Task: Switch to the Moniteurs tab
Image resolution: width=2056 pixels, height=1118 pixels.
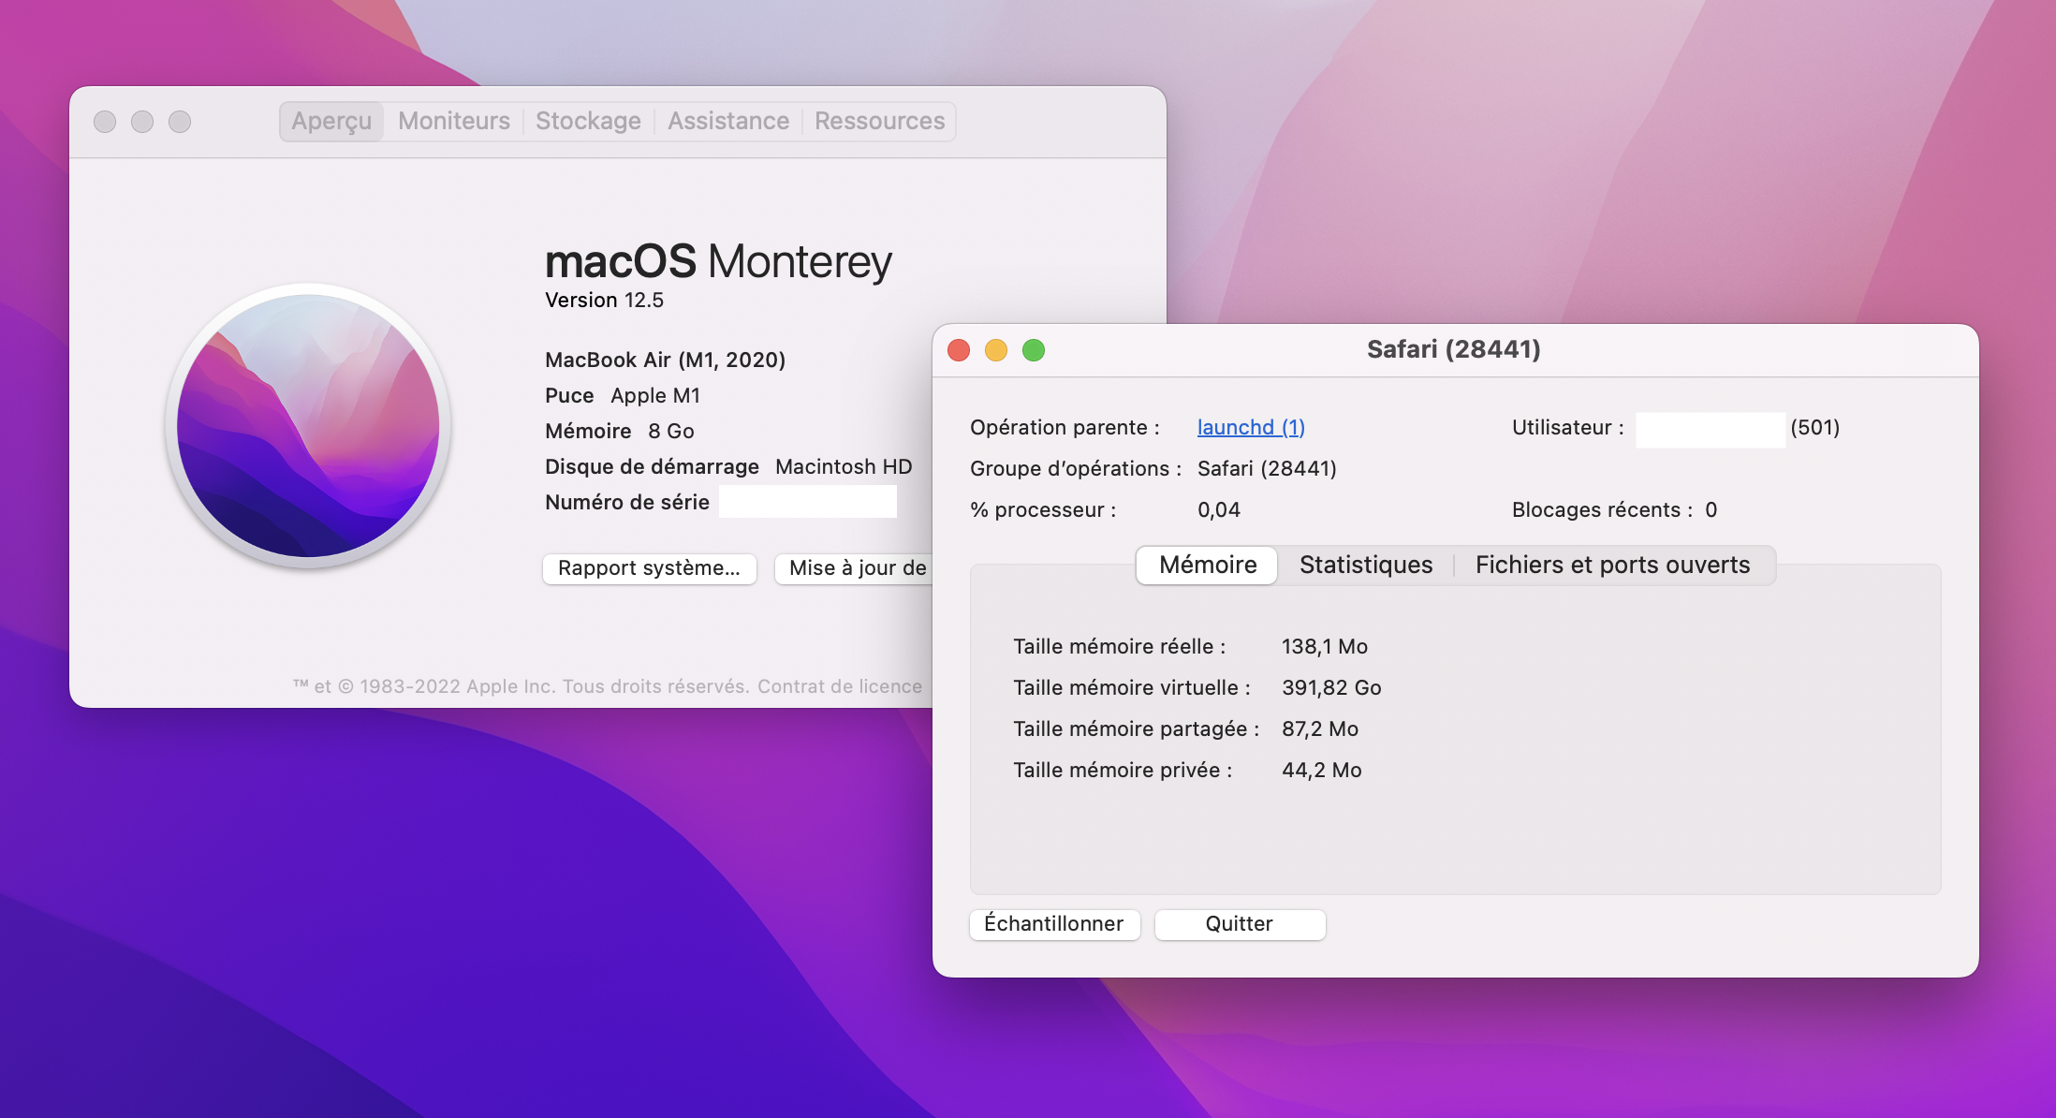Action: click(x=454, y=122)
